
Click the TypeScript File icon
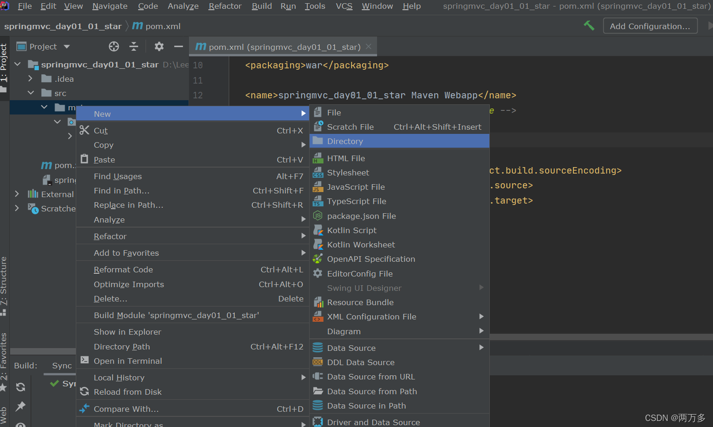[318, 201]
